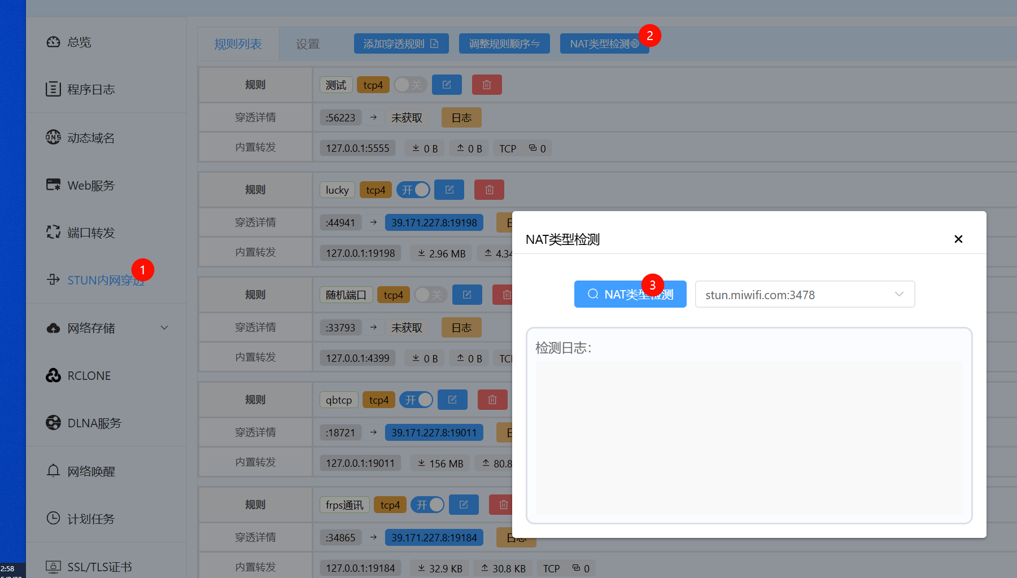The image size is (1017, 578).
Task: Click the 127.0.0.1:19184 forward address
Action: click(x=360, y=568)
